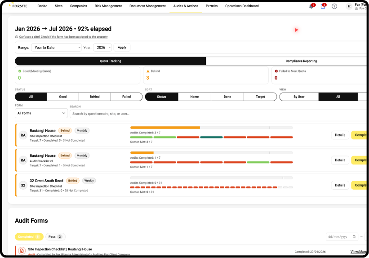This screenshot has height=258, width=369.
Task: Click the 1/7 audits completed progress bar
Action: (211, 153)
